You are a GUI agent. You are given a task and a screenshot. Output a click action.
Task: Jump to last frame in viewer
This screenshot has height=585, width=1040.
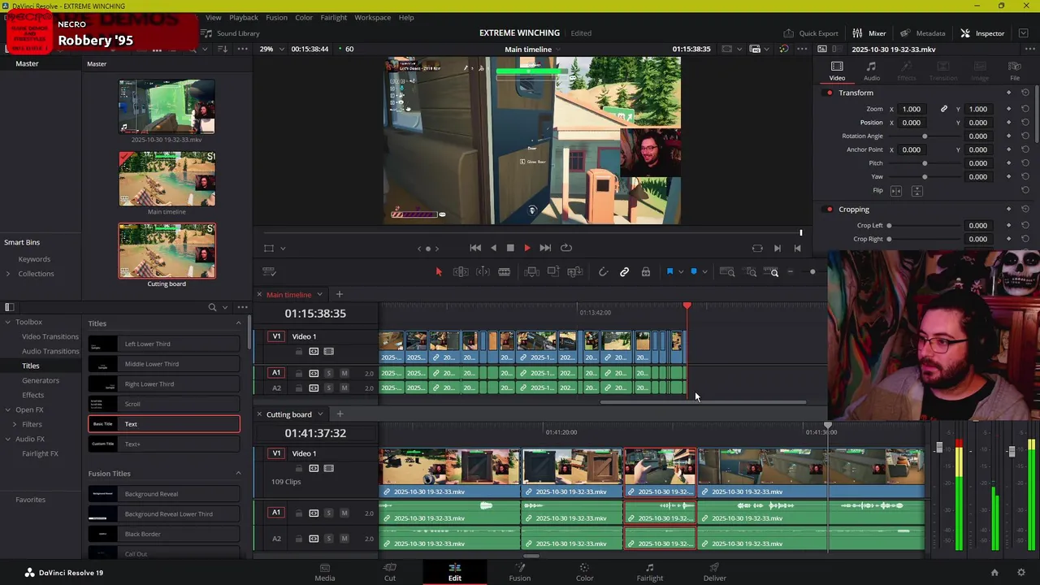pos(545,248)
